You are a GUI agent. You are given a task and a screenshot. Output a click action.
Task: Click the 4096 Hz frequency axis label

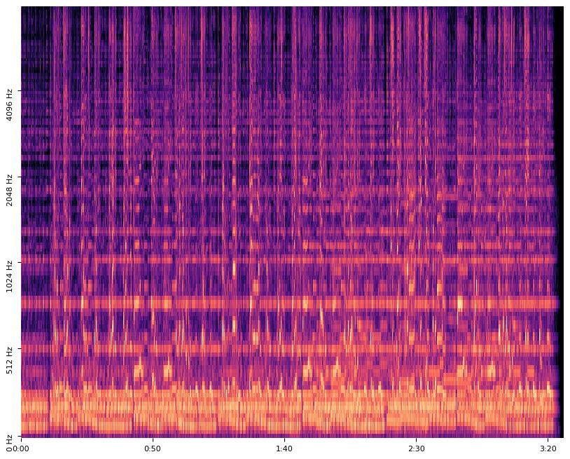point(9,104)
